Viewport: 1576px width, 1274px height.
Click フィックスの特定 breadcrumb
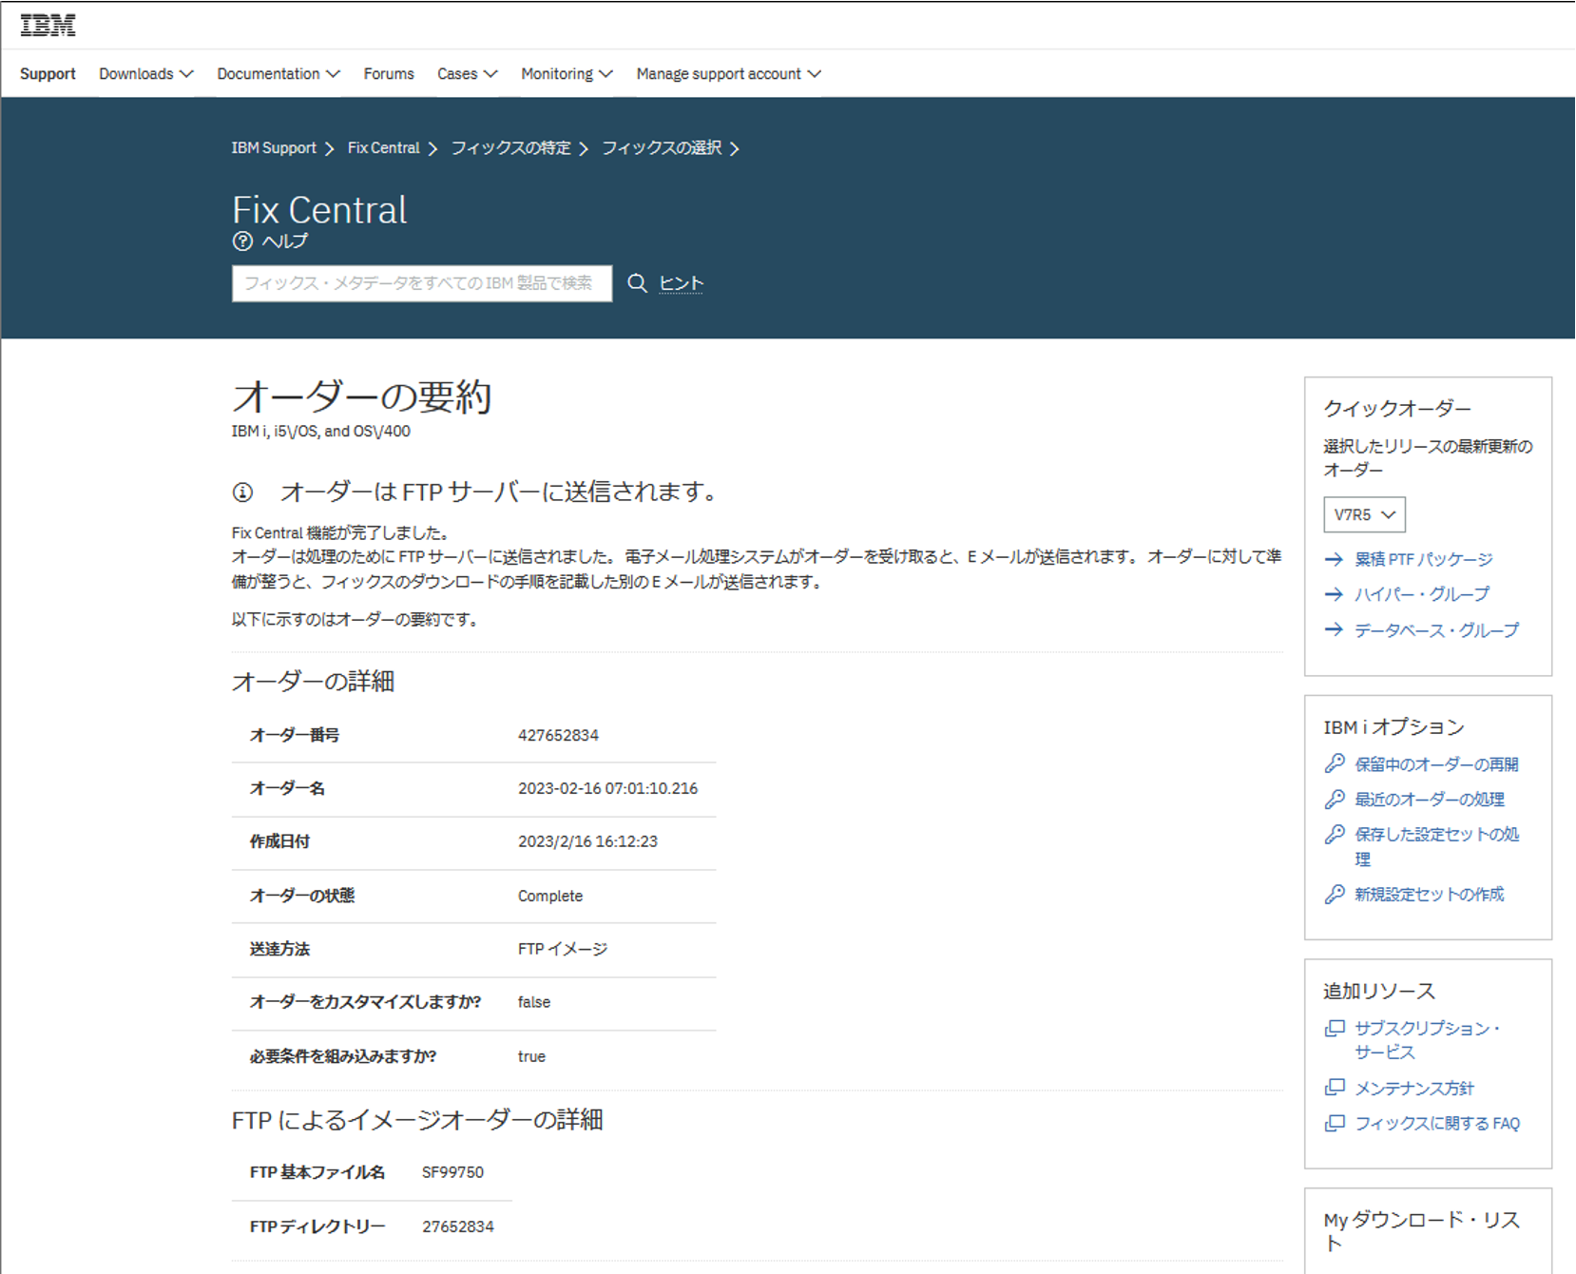pyautogui.click(x=510, y=148)
